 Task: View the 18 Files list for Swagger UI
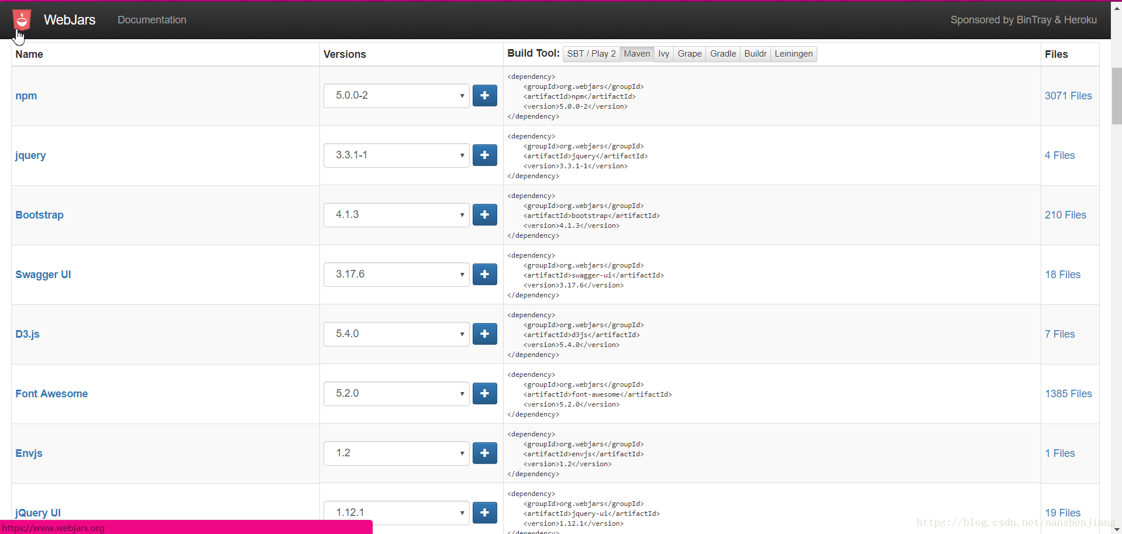click(x=1063, y=275)
